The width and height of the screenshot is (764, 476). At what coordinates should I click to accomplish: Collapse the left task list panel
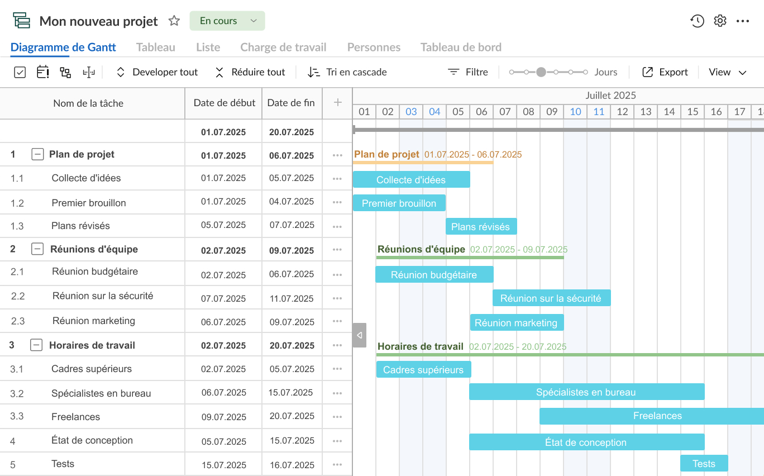[x=359, y=335]
